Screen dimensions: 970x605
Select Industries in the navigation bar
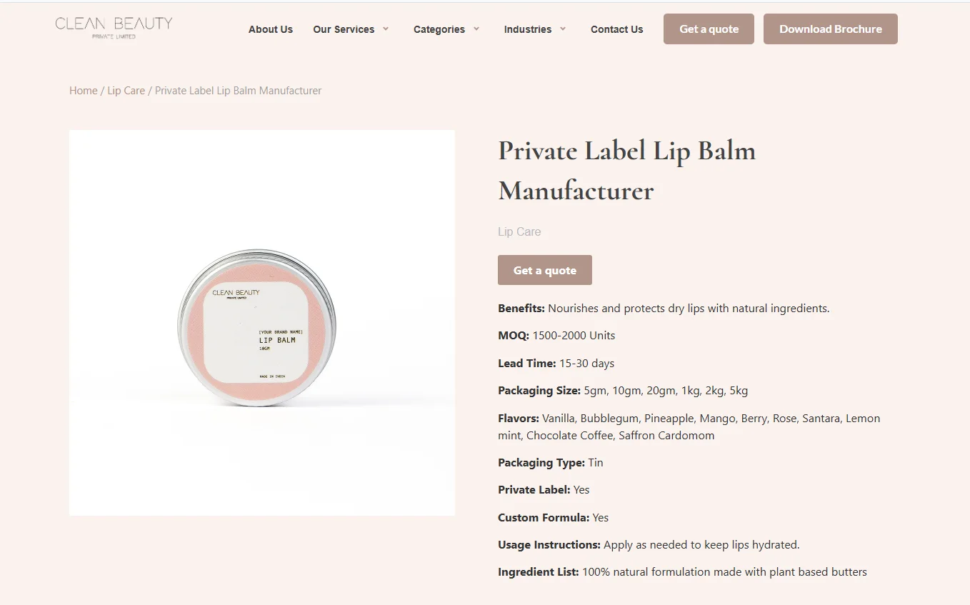[x=529, y=29]
